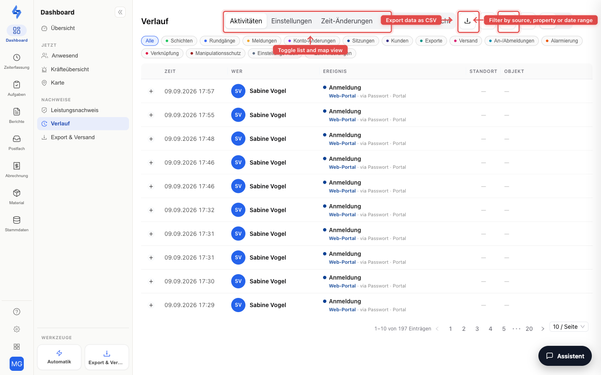Open Leistungsnachweis in the sidebar
The image size is (601, 375).
[x=83, y=110]
